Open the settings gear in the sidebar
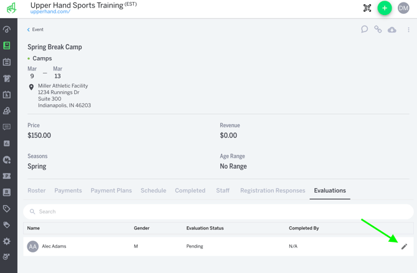 click(x=7, y=241)
